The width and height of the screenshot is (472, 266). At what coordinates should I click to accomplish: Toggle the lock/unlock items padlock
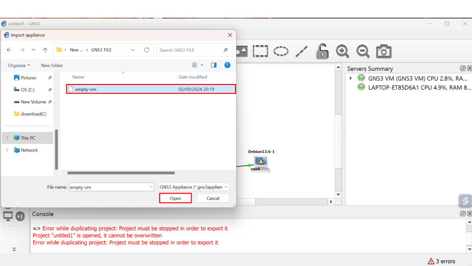[322, 51]
